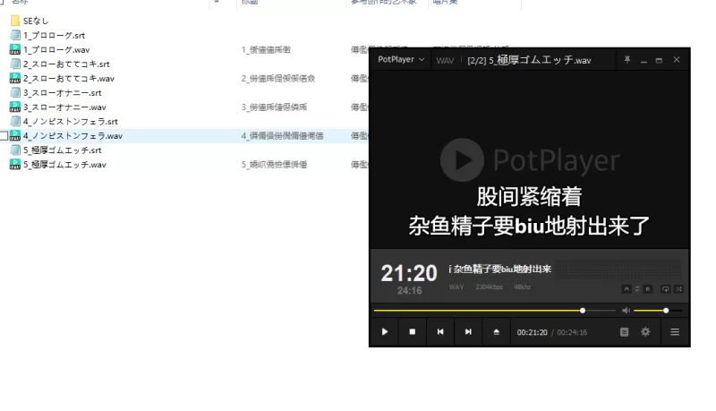Click the seek bar at current position
The image size is (716, 411).
click(x=583, y=311)
